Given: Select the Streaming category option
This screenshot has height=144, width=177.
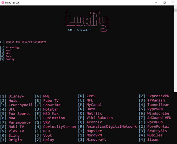Looking at the screenshot, I should click(x=9, y=48).
